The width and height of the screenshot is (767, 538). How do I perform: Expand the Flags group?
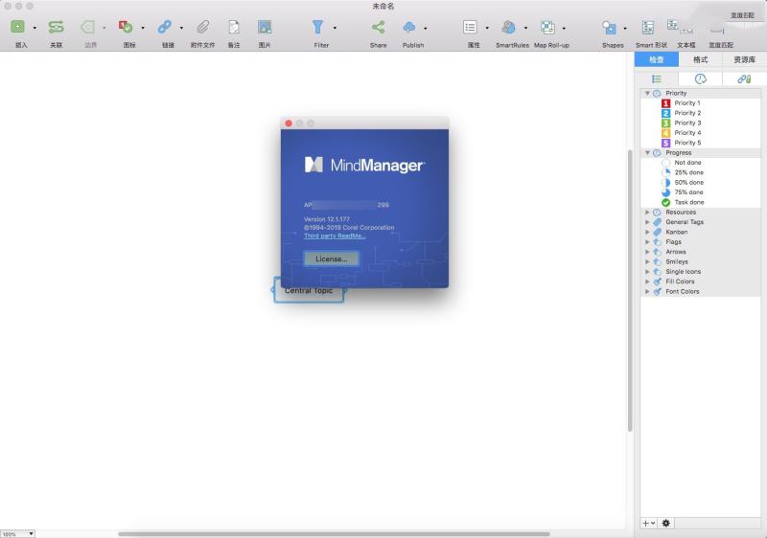pos(647,241)
